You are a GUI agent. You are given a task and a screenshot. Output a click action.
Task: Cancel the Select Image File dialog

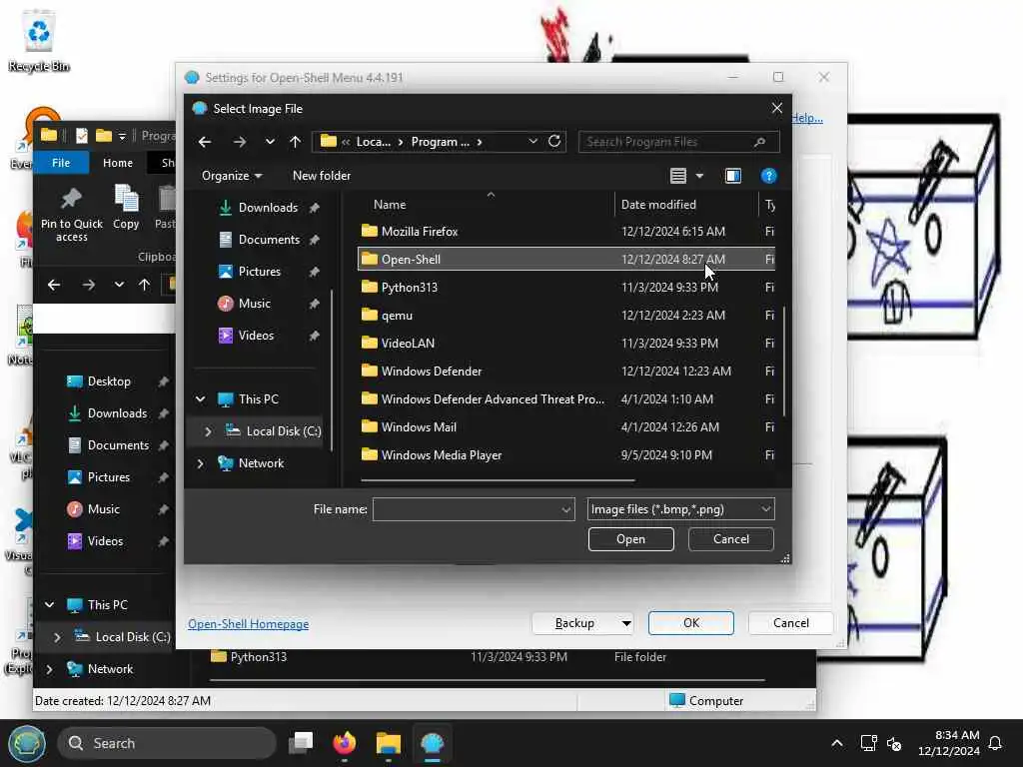tap(730, 539)
